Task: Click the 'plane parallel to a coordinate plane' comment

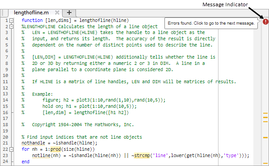Action: coord(103,70)
